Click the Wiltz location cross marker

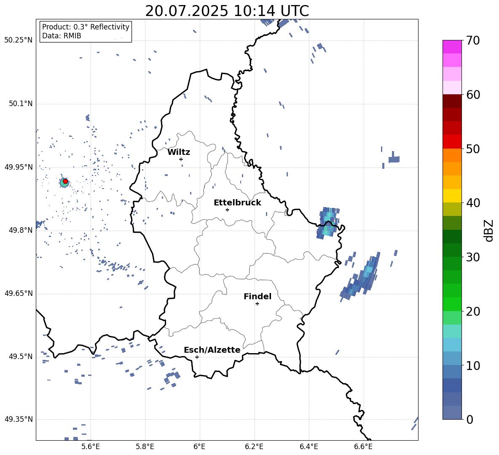click(x=181, y=159)
